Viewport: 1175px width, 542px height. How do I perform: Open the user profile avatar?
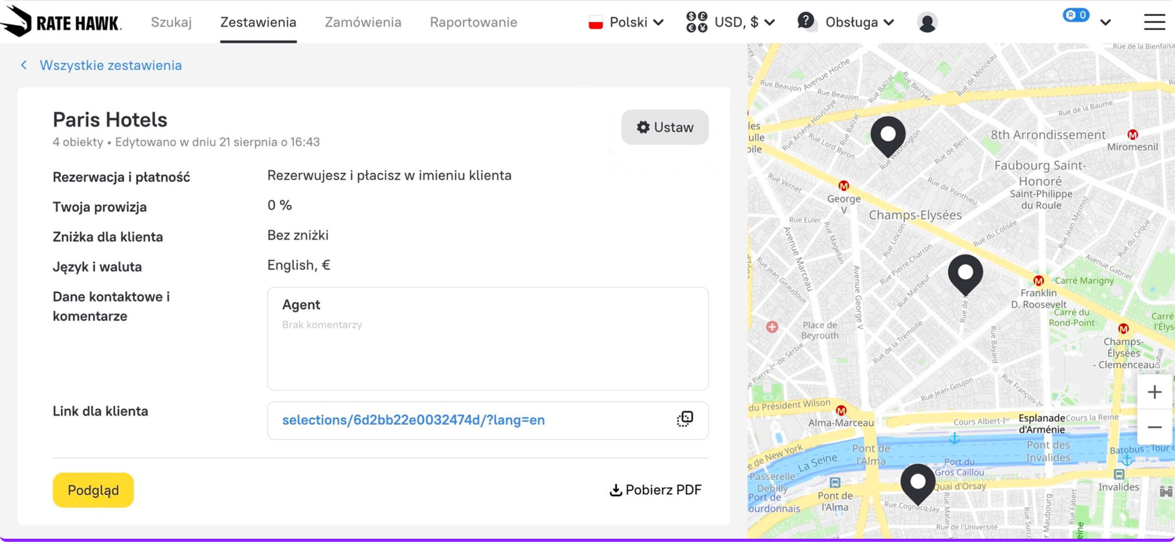[x=927, y=22]
